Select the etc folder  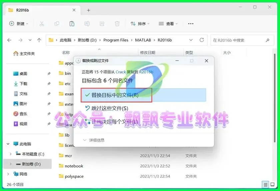coord(65,84)
